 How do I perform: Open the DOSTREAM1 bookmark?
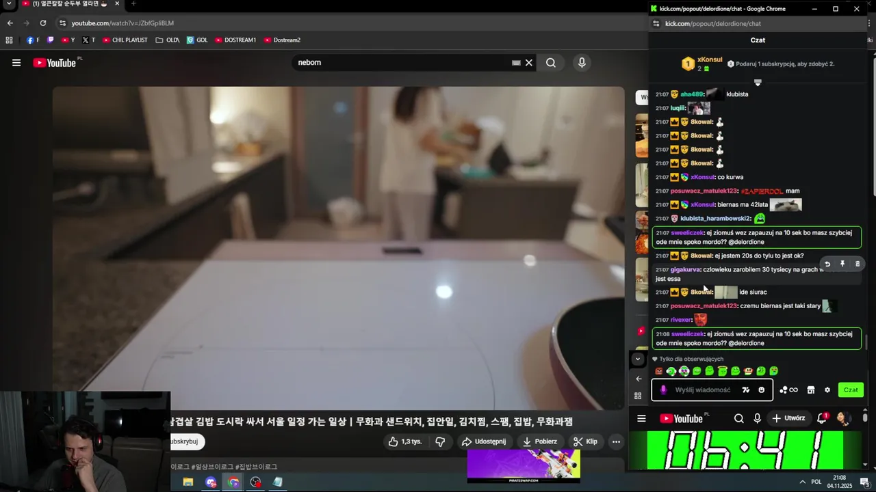235,40
